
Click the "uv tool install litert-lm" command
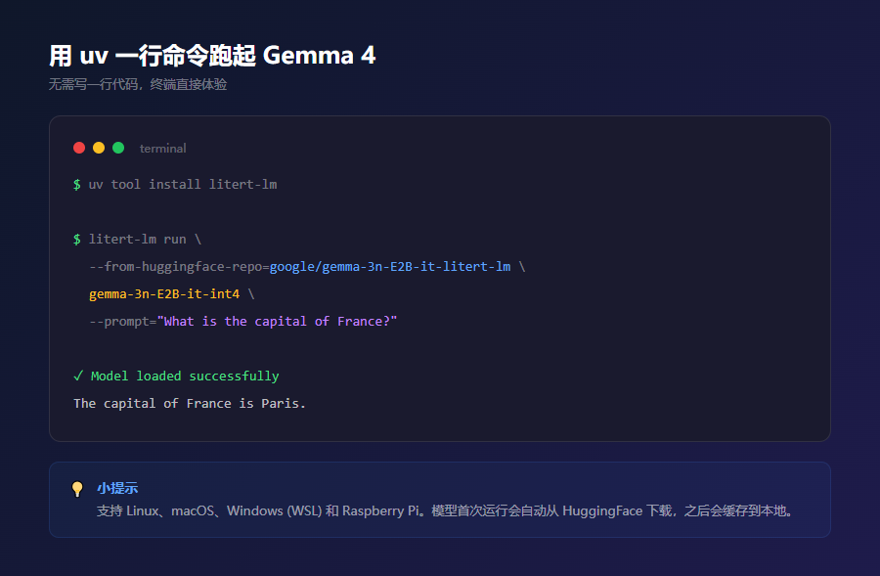(183, 184)
